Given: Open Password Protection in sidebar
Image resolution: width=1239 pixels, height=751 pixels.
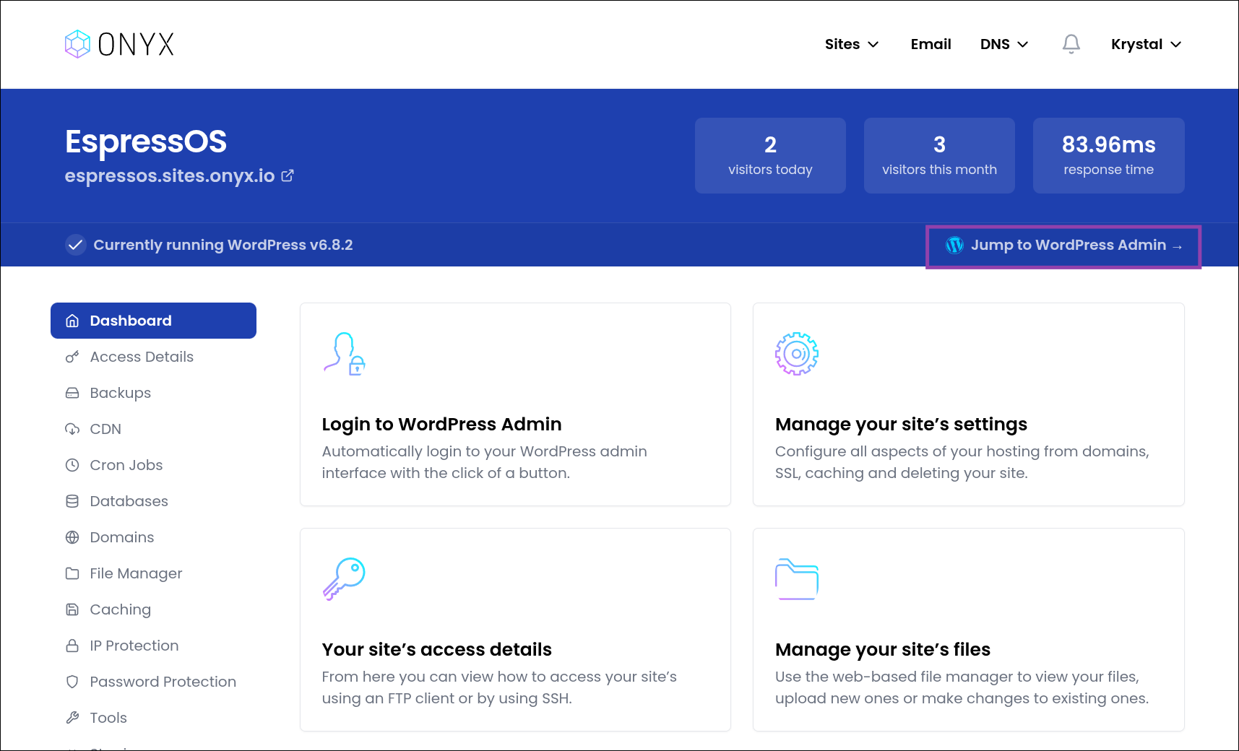Looking at the screenshot, I should tap(153, 682).
